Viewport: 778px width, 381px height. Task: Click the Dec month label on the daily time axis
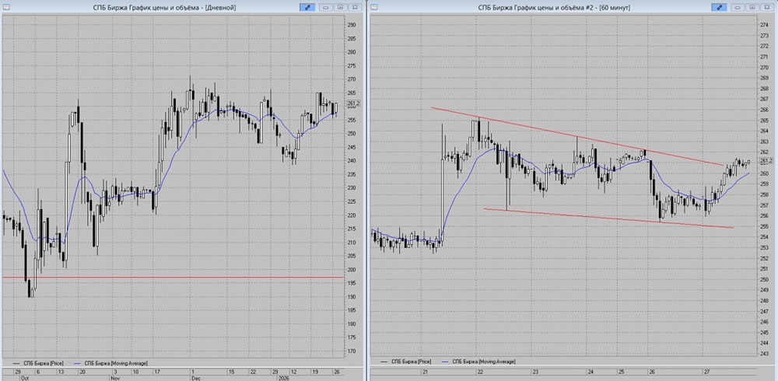(195, 378)
